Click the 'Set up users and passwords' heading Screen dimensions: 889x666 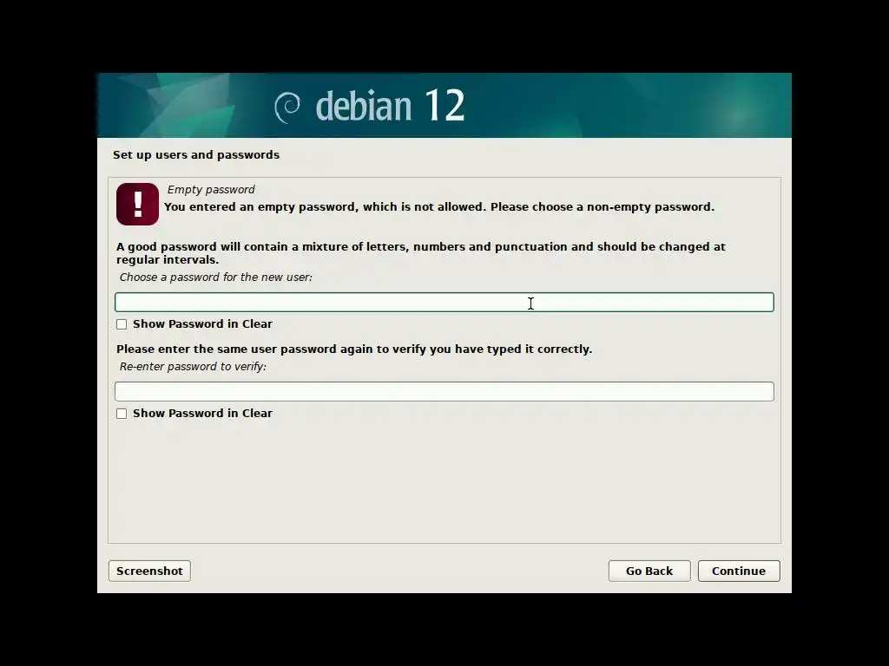point(196,154)
